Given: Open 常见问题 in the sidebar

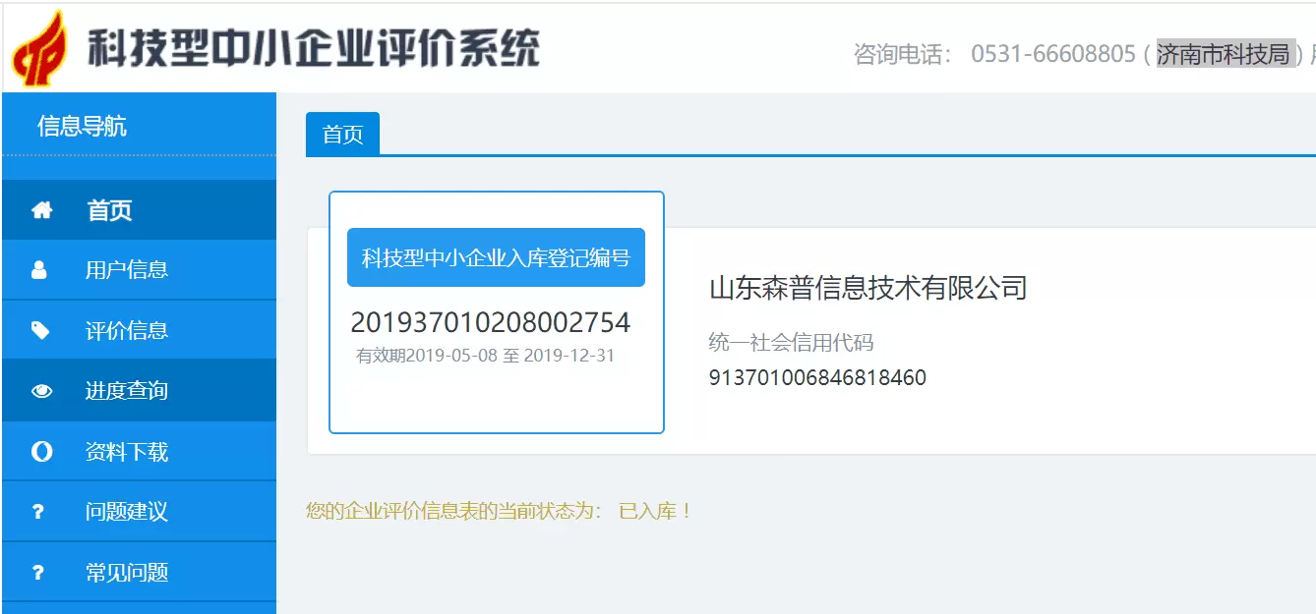Looking at the screenshot, I should click(139, 573).
